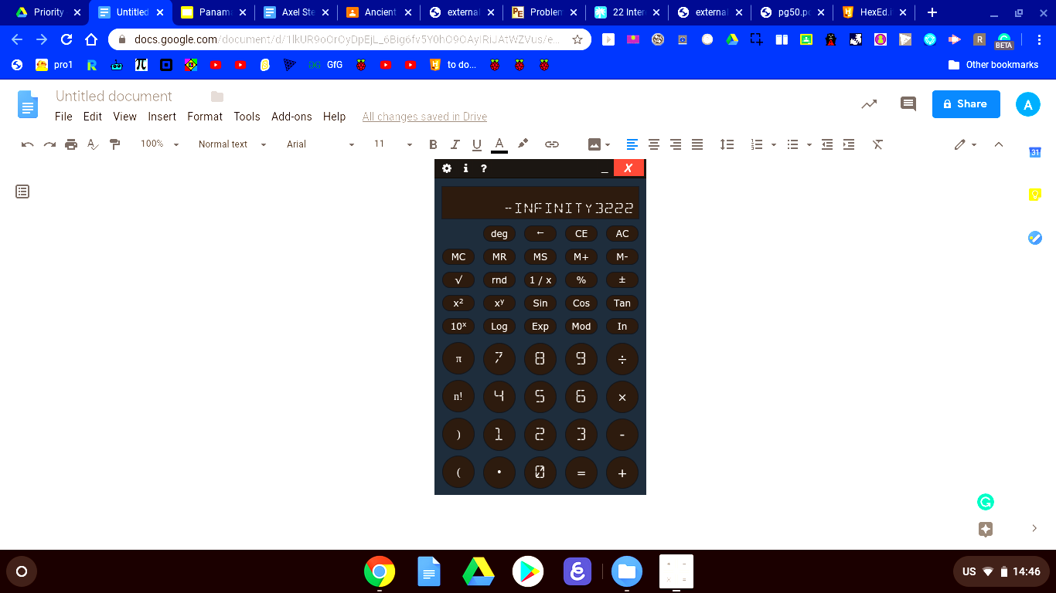Toggle underline formatting
Screen dimensions: 1056x593
(x=477, y=144)
